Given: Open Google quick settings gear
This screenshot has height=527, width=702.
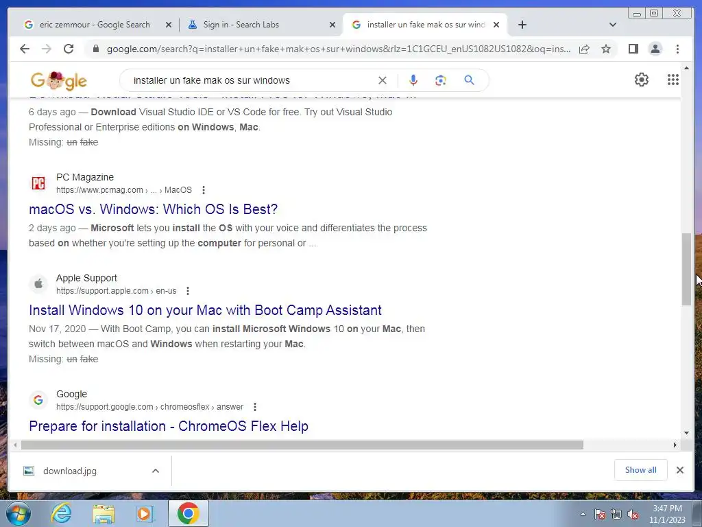Looking at the screenshot, I should click(642, 80).
